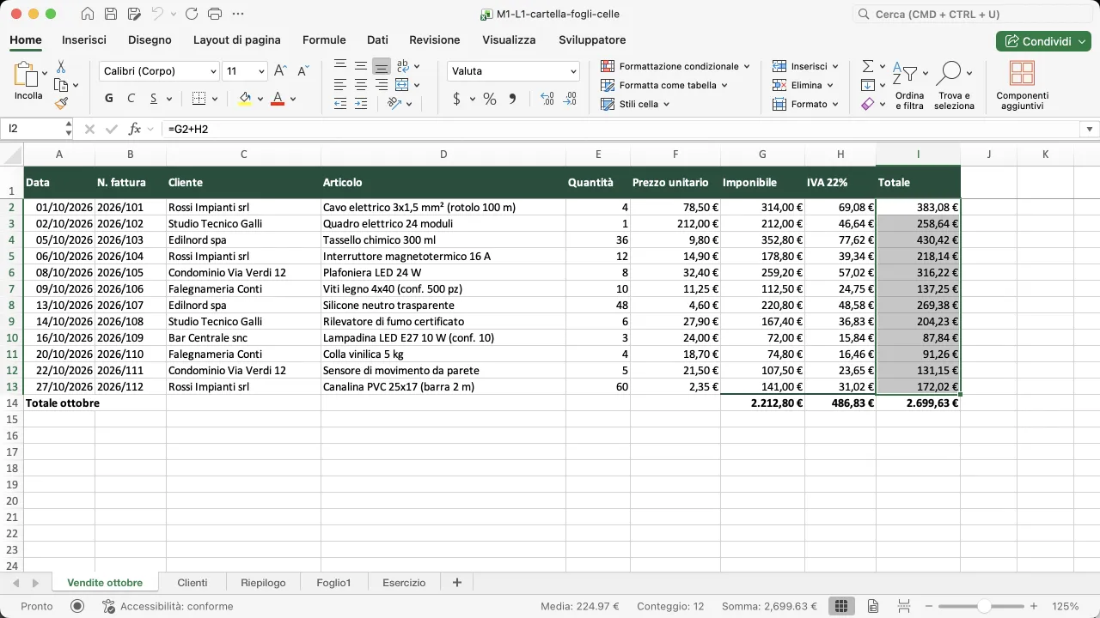Adjust the zoom slider handle
This screenshot has height=618, width=1100.
983,606
